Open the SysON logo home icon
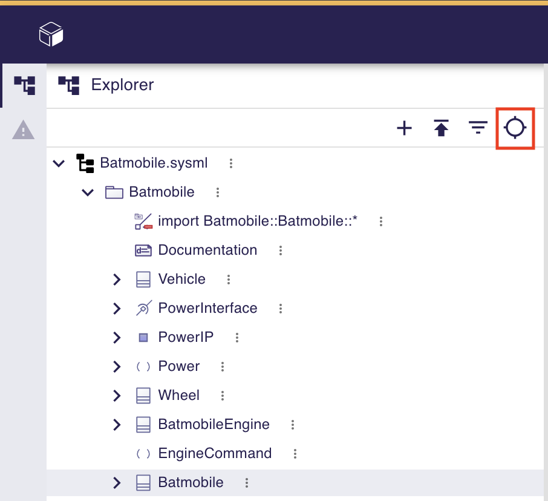The height and width of the screenshot is (501, 548). 51,34
